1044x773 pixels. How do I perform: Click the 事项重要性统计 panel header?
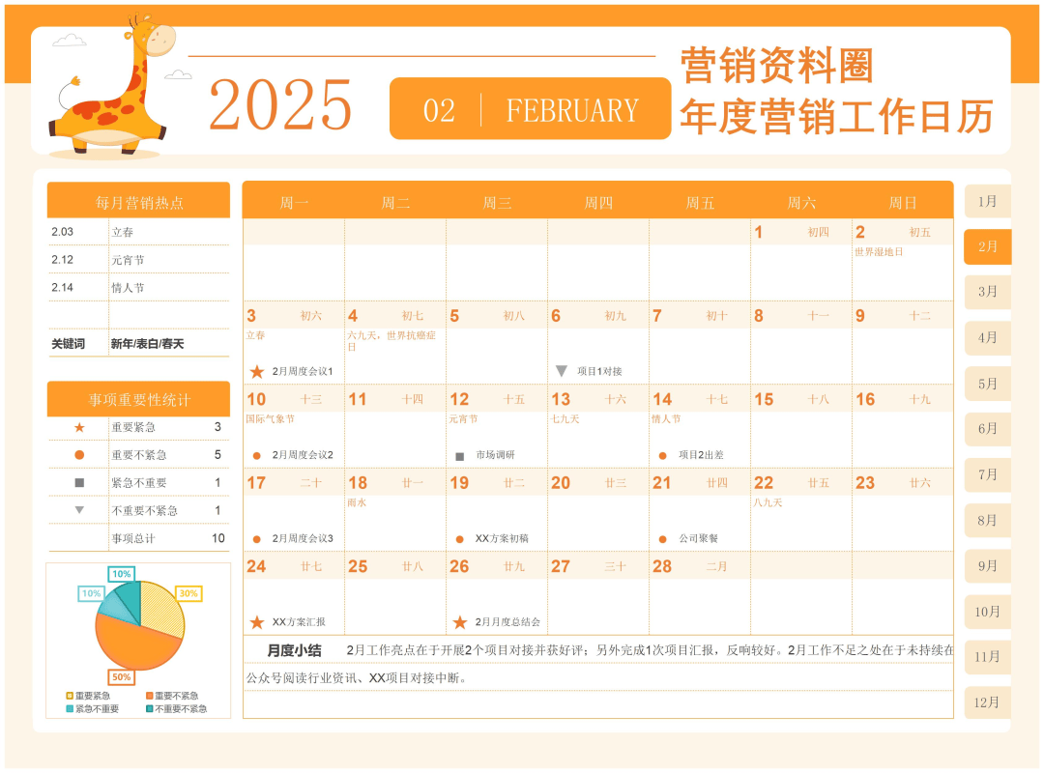coord(138,399)
